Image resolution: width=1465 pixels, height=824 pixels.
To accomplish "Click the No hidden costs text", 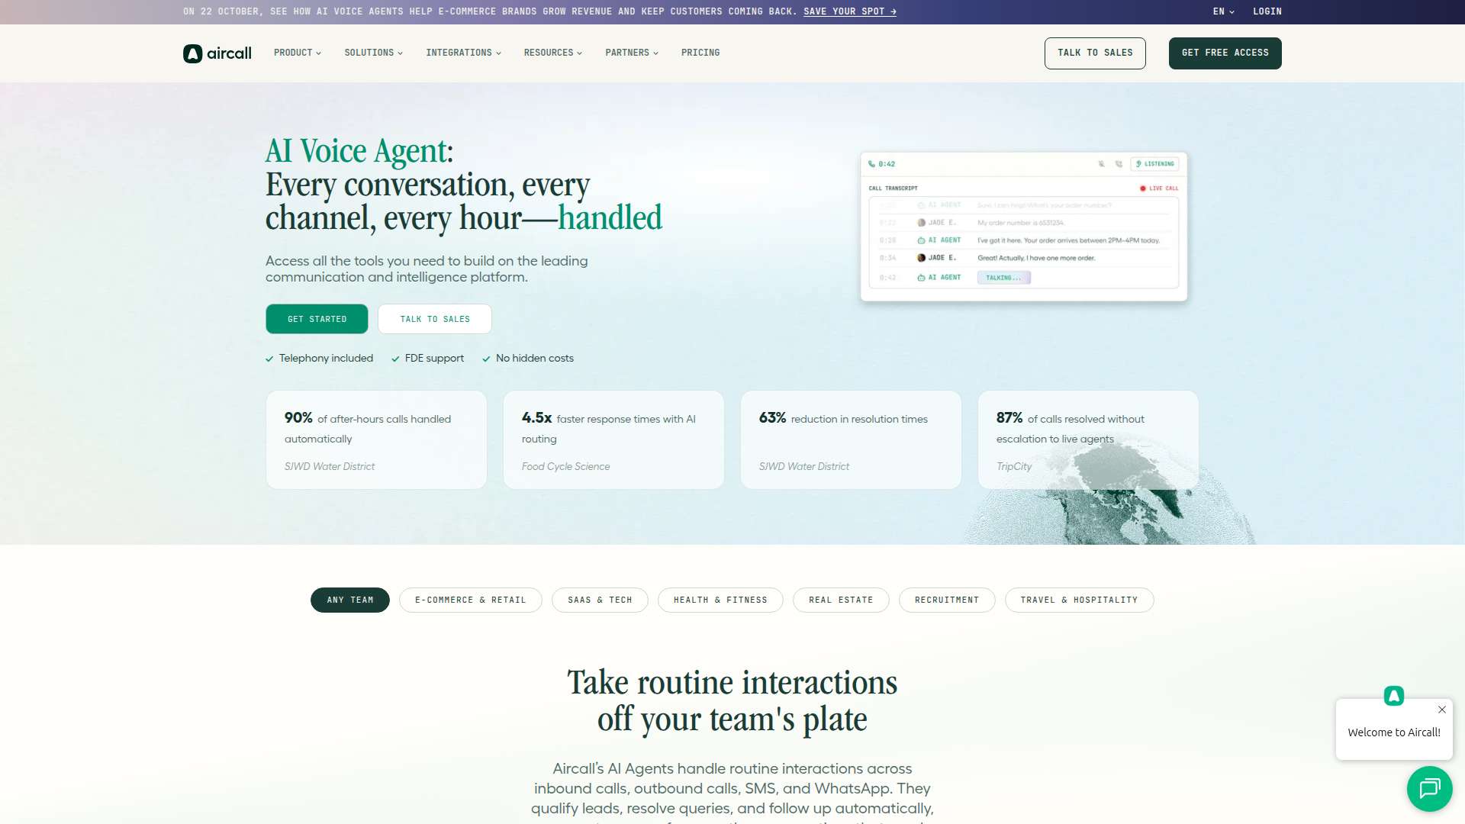I will click(535, 359).
